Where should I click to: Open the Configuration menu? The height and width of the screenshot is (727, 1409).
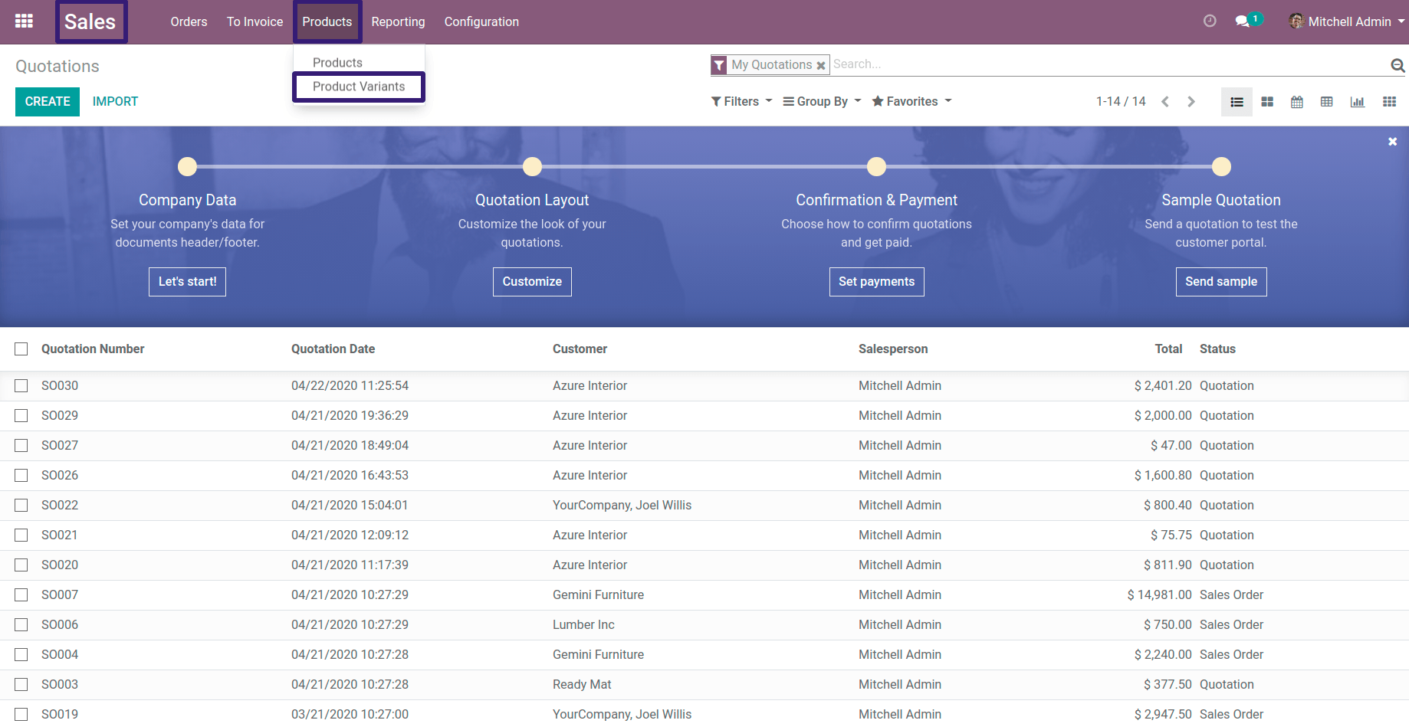click(x=481, y=21)
